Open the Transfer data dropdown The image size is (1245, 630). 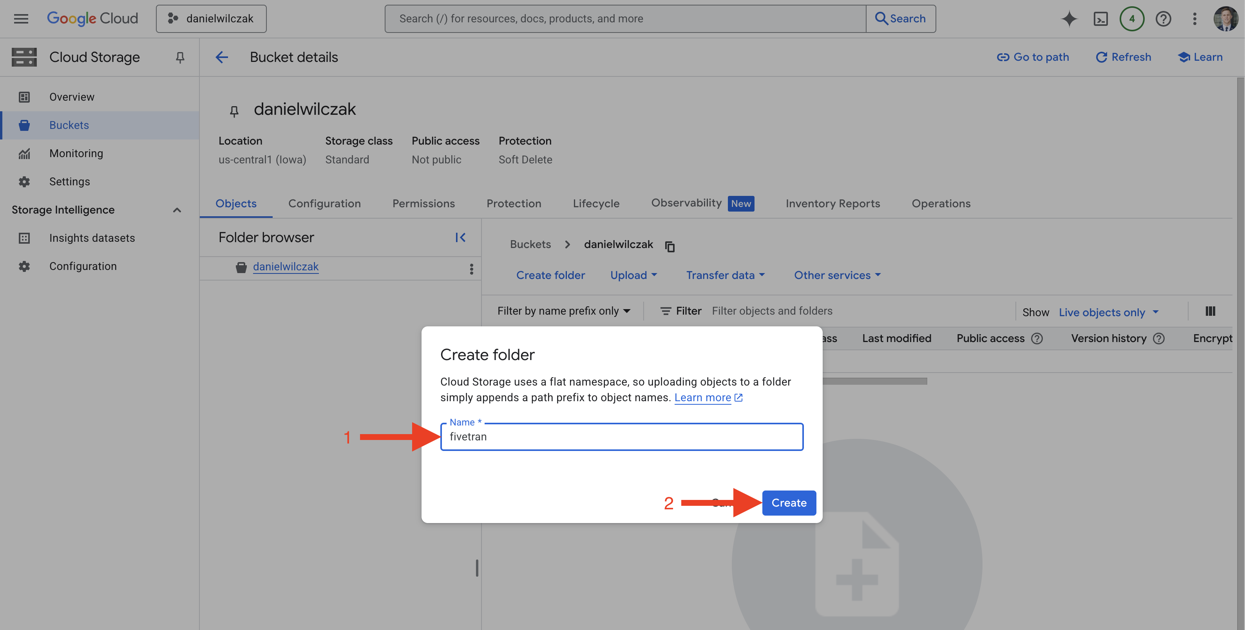[726, 275]
